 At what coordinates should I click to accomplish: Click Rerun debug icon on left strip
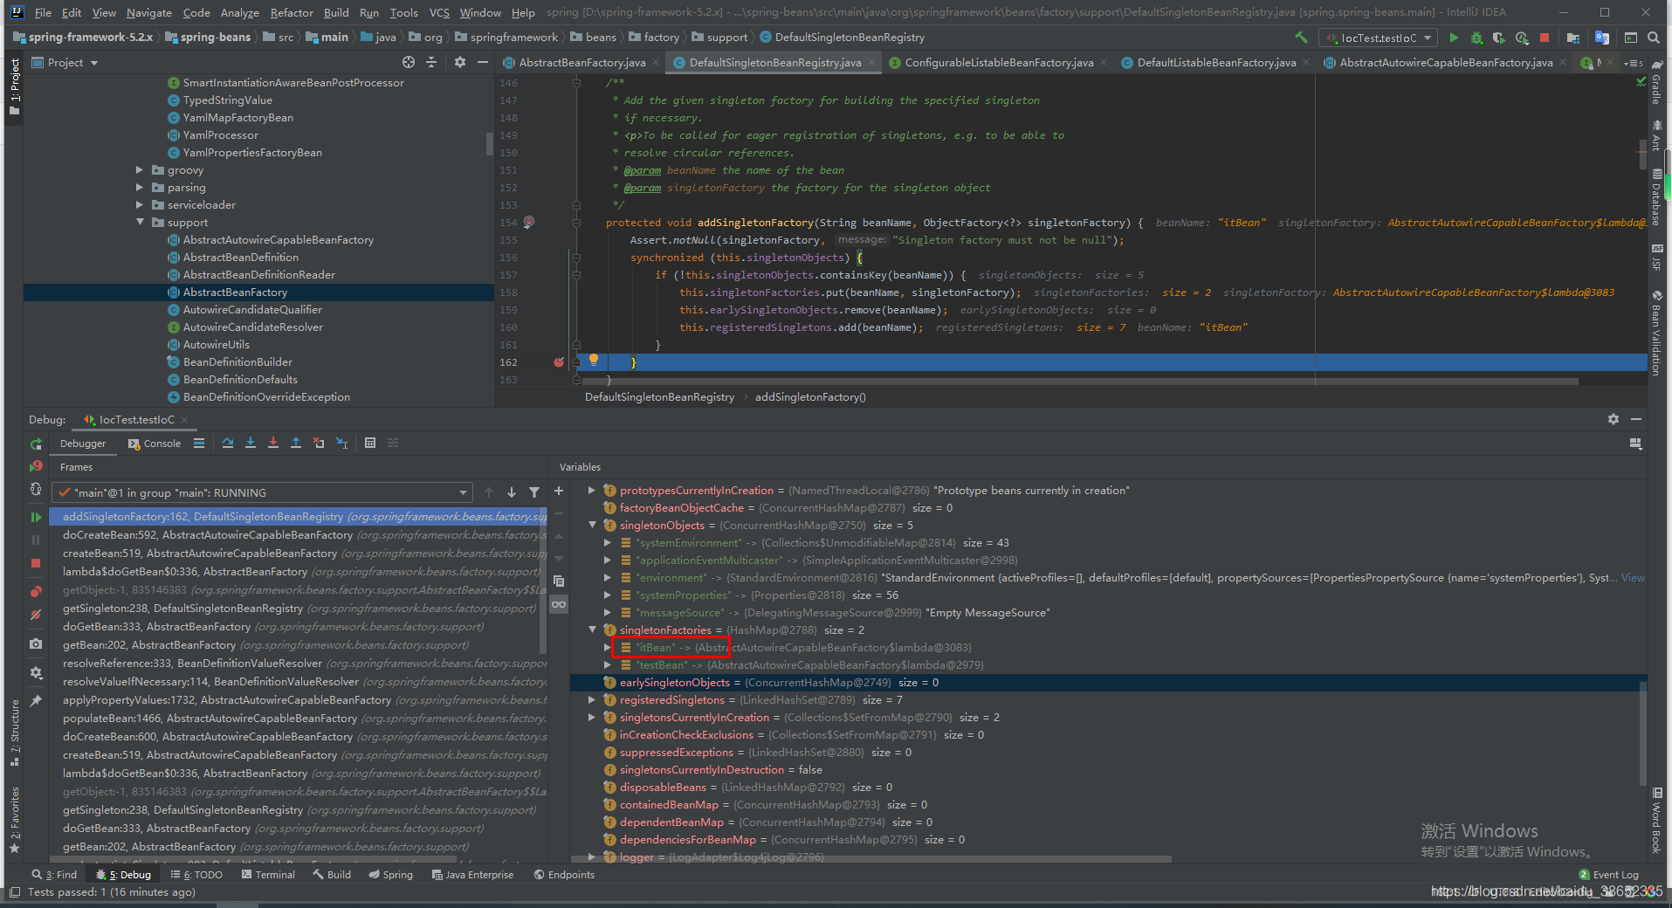point(36,444)
